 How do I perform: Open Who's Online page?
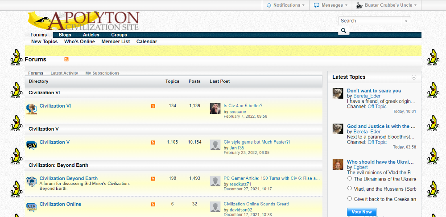click(79, 41)
